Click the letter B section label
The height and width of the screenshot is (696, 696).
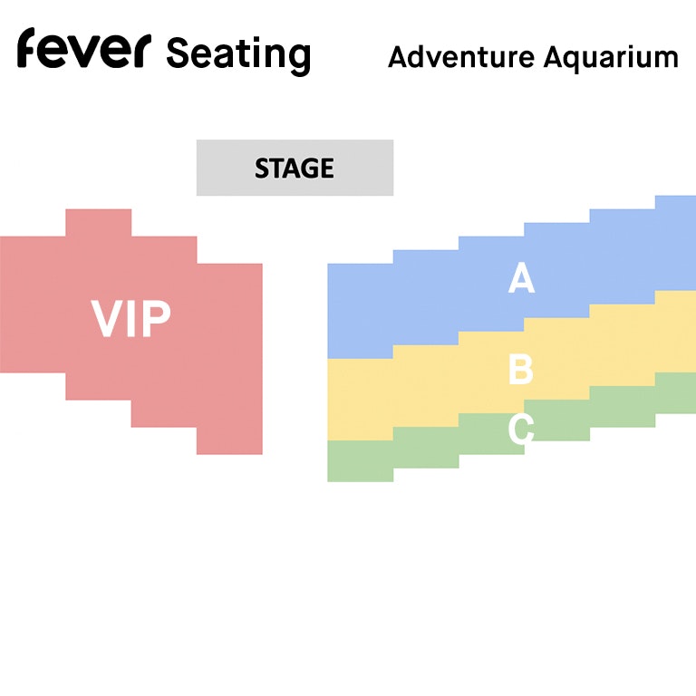(x=520, y=370)
